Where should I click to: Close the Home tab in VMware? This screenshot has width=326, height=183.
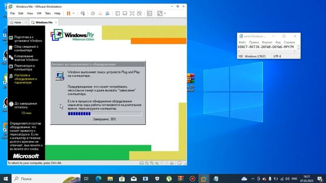click(26, 22)
